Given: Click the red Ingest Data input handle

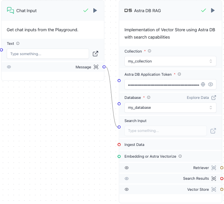Looking at the screenshot, I should coord(119,144).
